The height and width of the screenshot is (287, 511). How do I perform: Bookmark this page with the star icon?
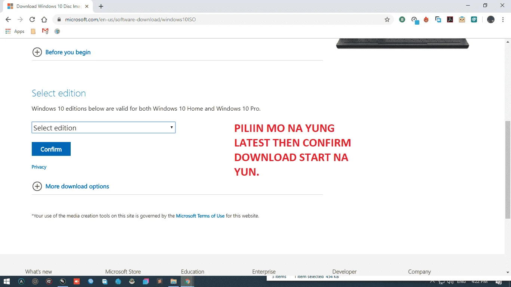pos(387,19)
